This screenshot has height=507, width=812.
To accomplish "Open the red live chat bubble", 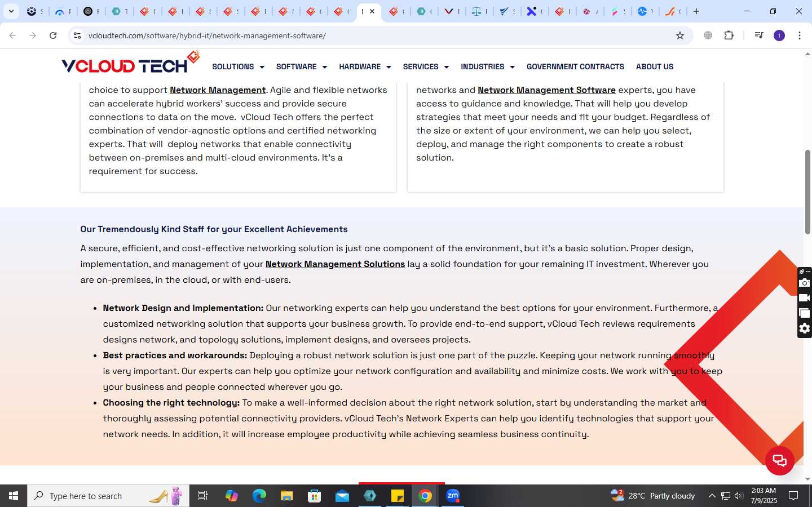I will pyautogui.click(x=780, y=461).
